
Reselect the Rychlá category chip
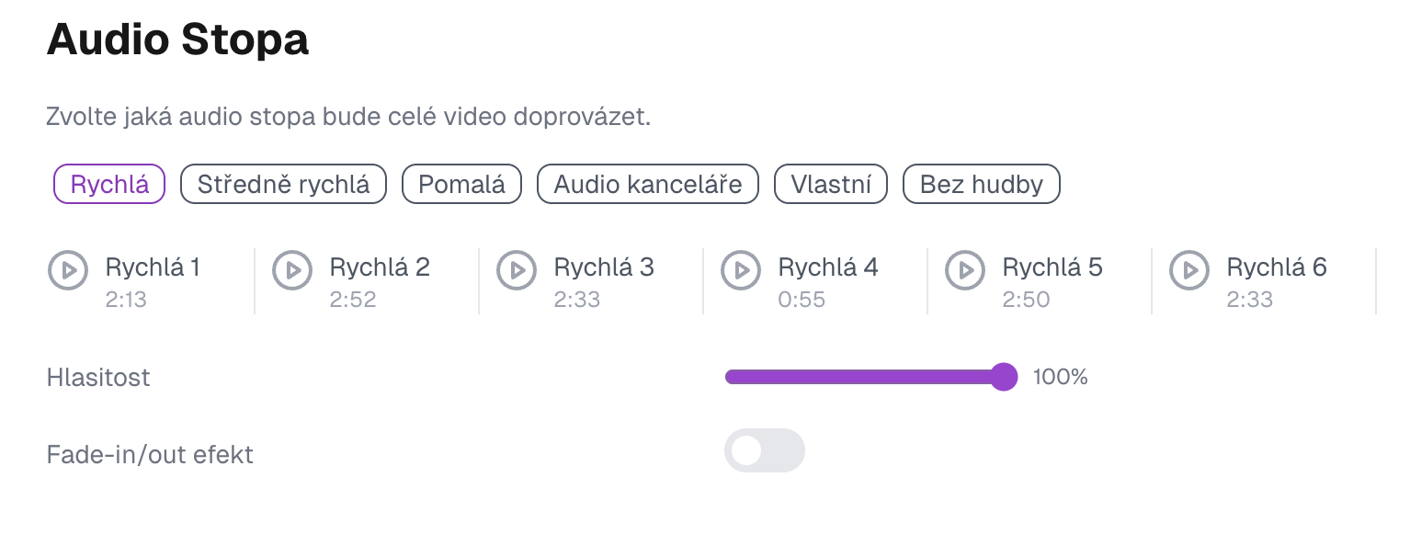click(x=108, y=184)
